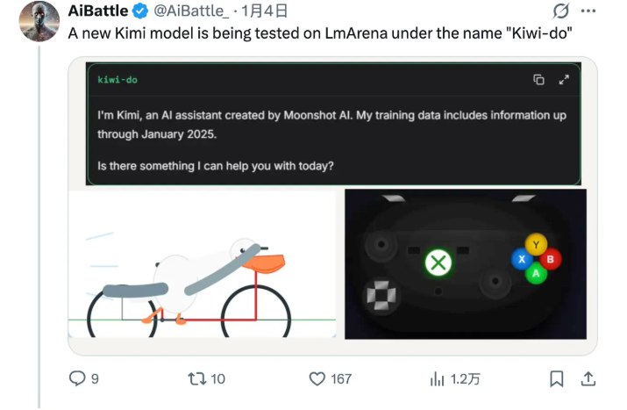Screen dimensions: 627x410
Task: Click the AiBattle profile avatar
Action: 39,21
